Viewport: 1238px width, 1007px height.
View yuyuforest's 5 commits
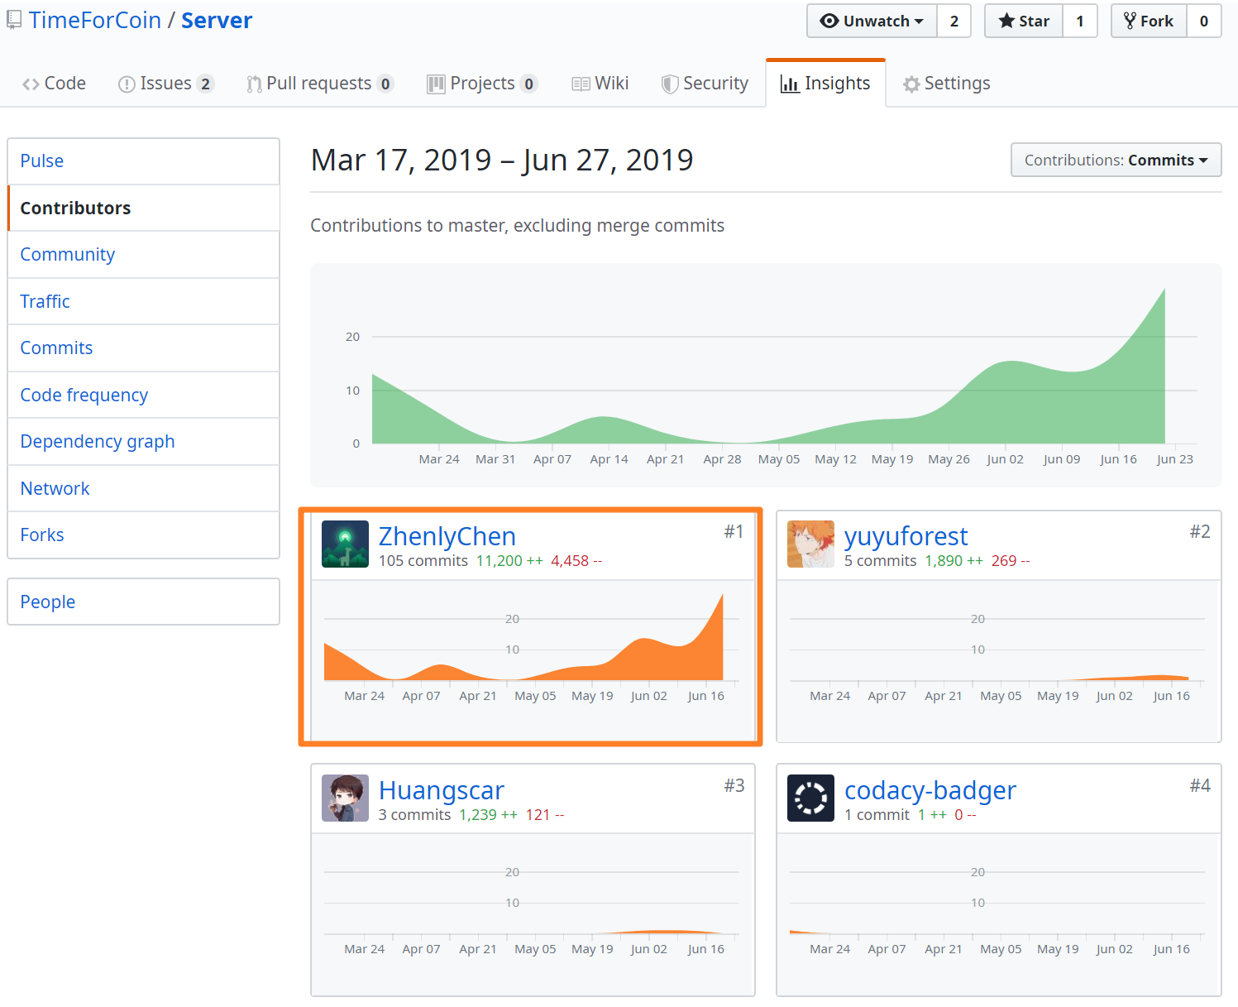pyautogui.click(x=881, y=561)
